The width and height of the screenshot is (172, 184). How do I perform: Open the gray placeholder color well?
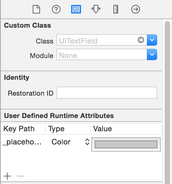[126, 144]
